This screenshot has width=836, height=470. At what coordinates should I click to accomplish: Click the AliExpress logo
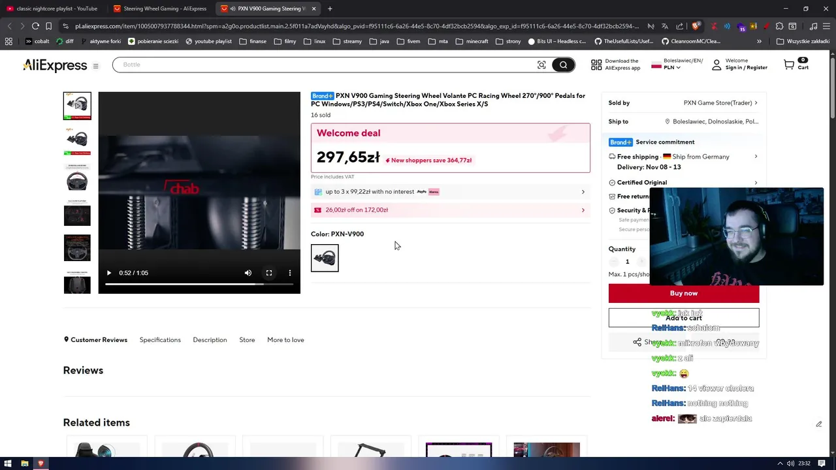pos(55,65)
